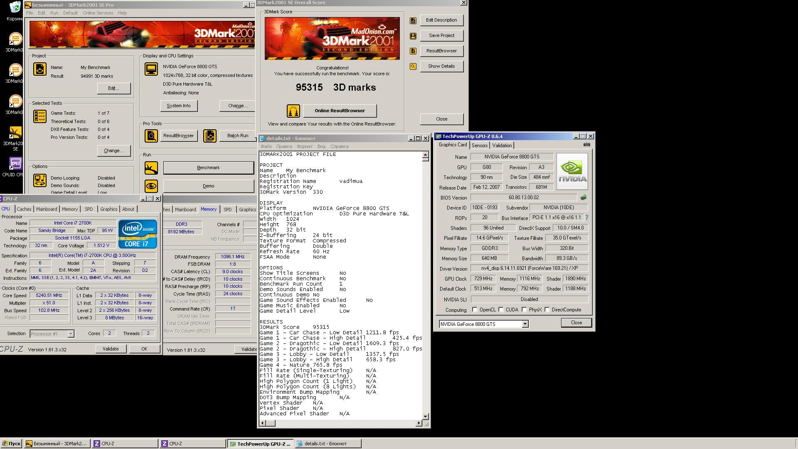Click the NVIDIA logo in GPU-Z
Image resolution: width=798 pixels, height=449 pixels.
click(572, 171)
